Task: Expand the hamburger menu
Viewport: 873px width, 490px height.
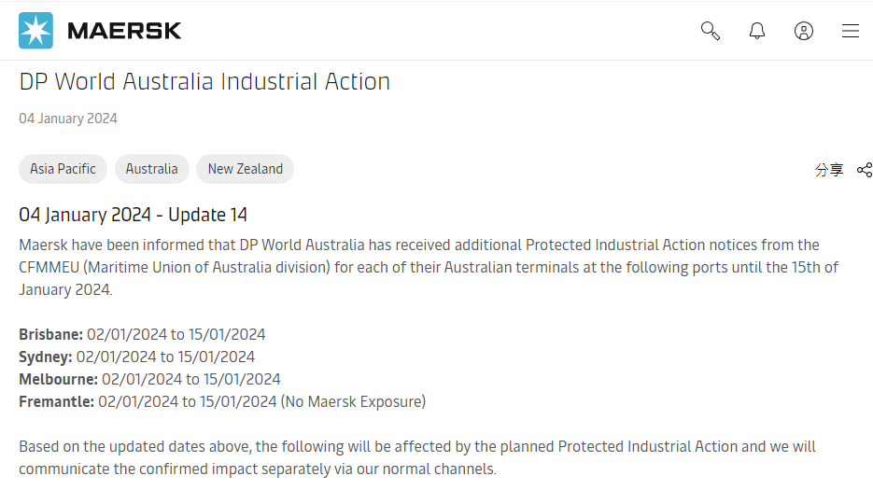Action: pos(851,31)
